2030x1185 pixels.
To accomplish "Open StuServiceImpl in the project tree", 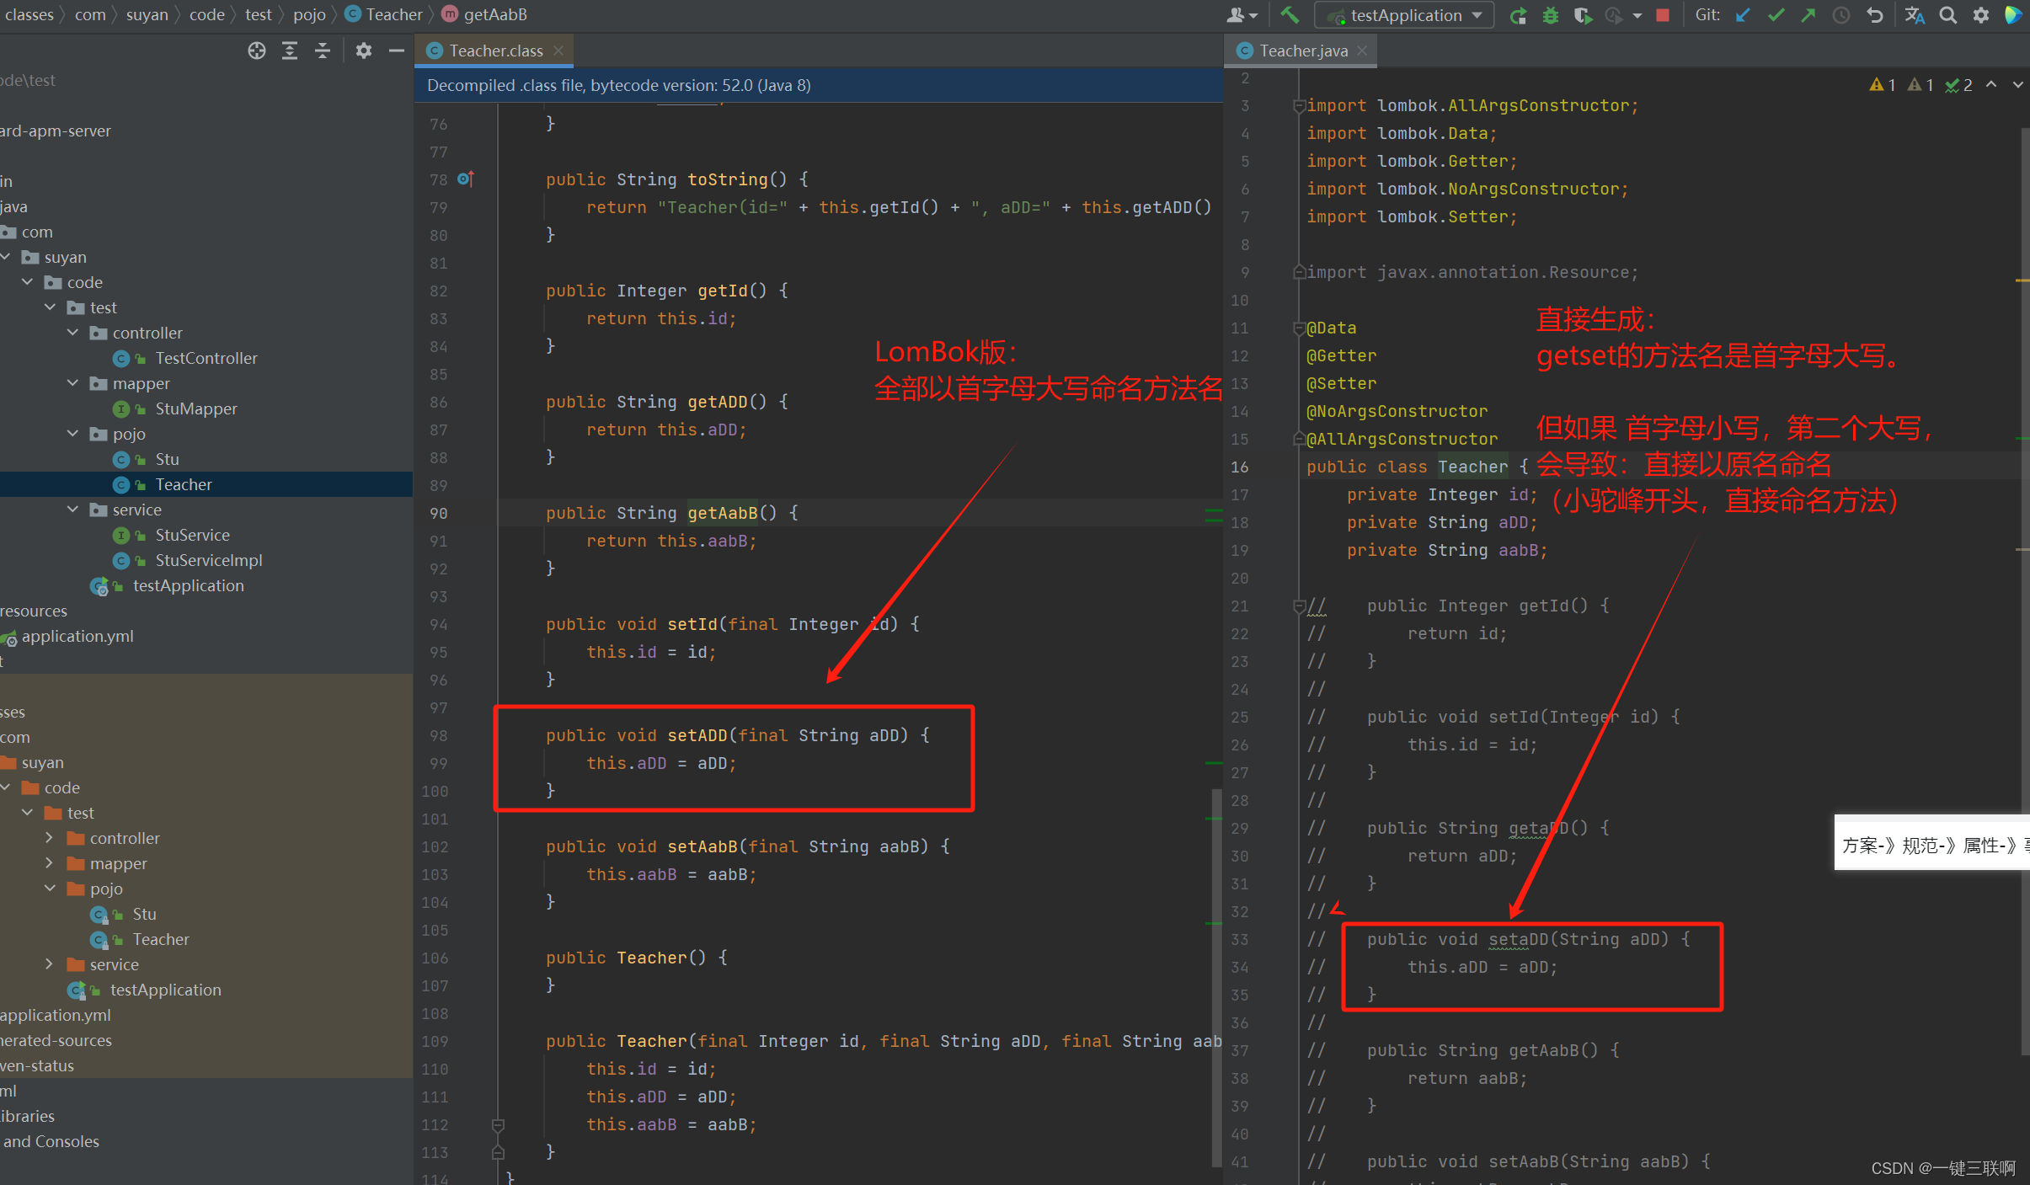I will tap(208, 560).
